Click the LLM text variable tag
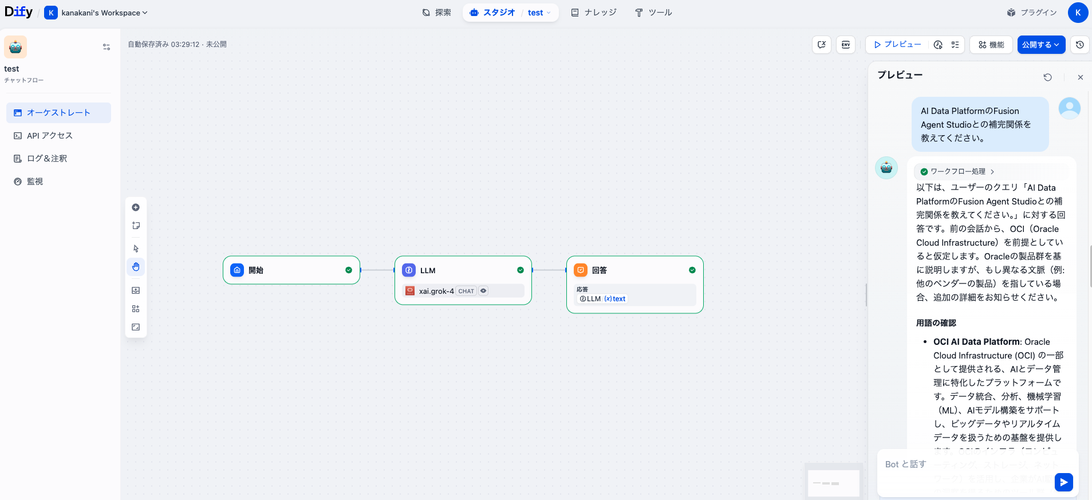 (603, 299)
